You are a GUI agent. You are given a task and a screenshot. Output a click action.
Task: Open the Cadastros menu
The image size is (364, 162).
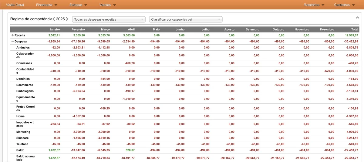pyautogui.click(x=345, y=5)
